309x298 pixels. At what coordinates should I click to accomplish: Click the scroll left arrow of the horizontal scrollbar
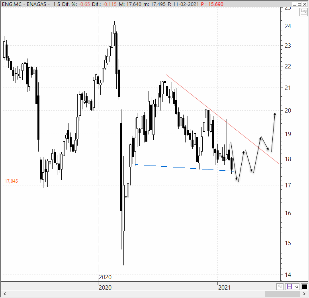(5, 294)
